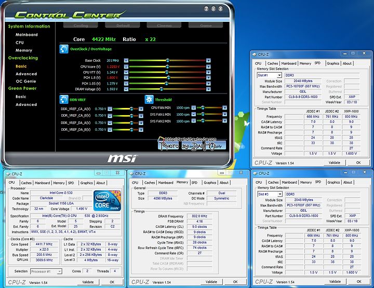This screenshot has width=374, height=288.
Task: Click the Base Clock slider handle
Action: 167,61
